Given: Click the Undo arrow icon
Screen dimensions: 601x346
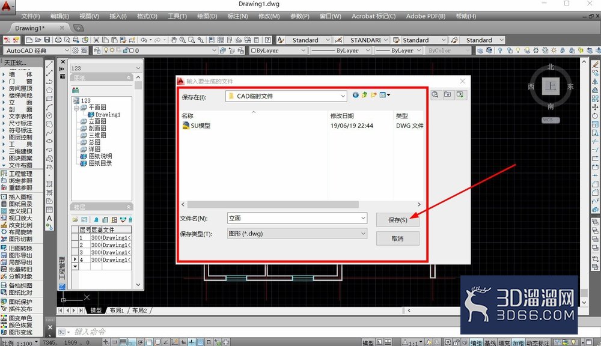Looking at the screenshot, I should pyautogui.click(x=144, y=40).
